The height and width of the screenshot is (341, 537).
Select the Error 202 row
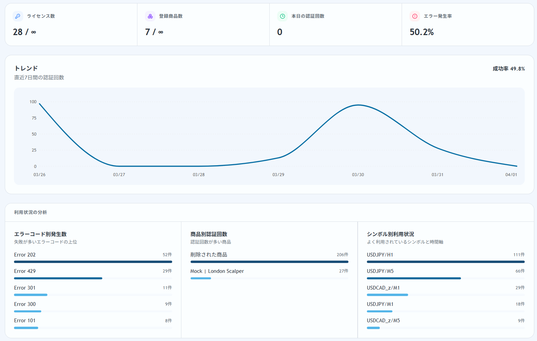25,255
